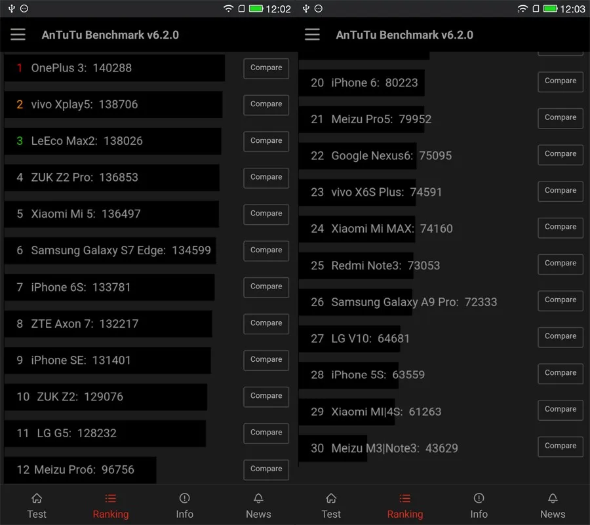Compare with OnePlus 3
The height and width of the screenshot is (525, 590).
pos(266,68)
